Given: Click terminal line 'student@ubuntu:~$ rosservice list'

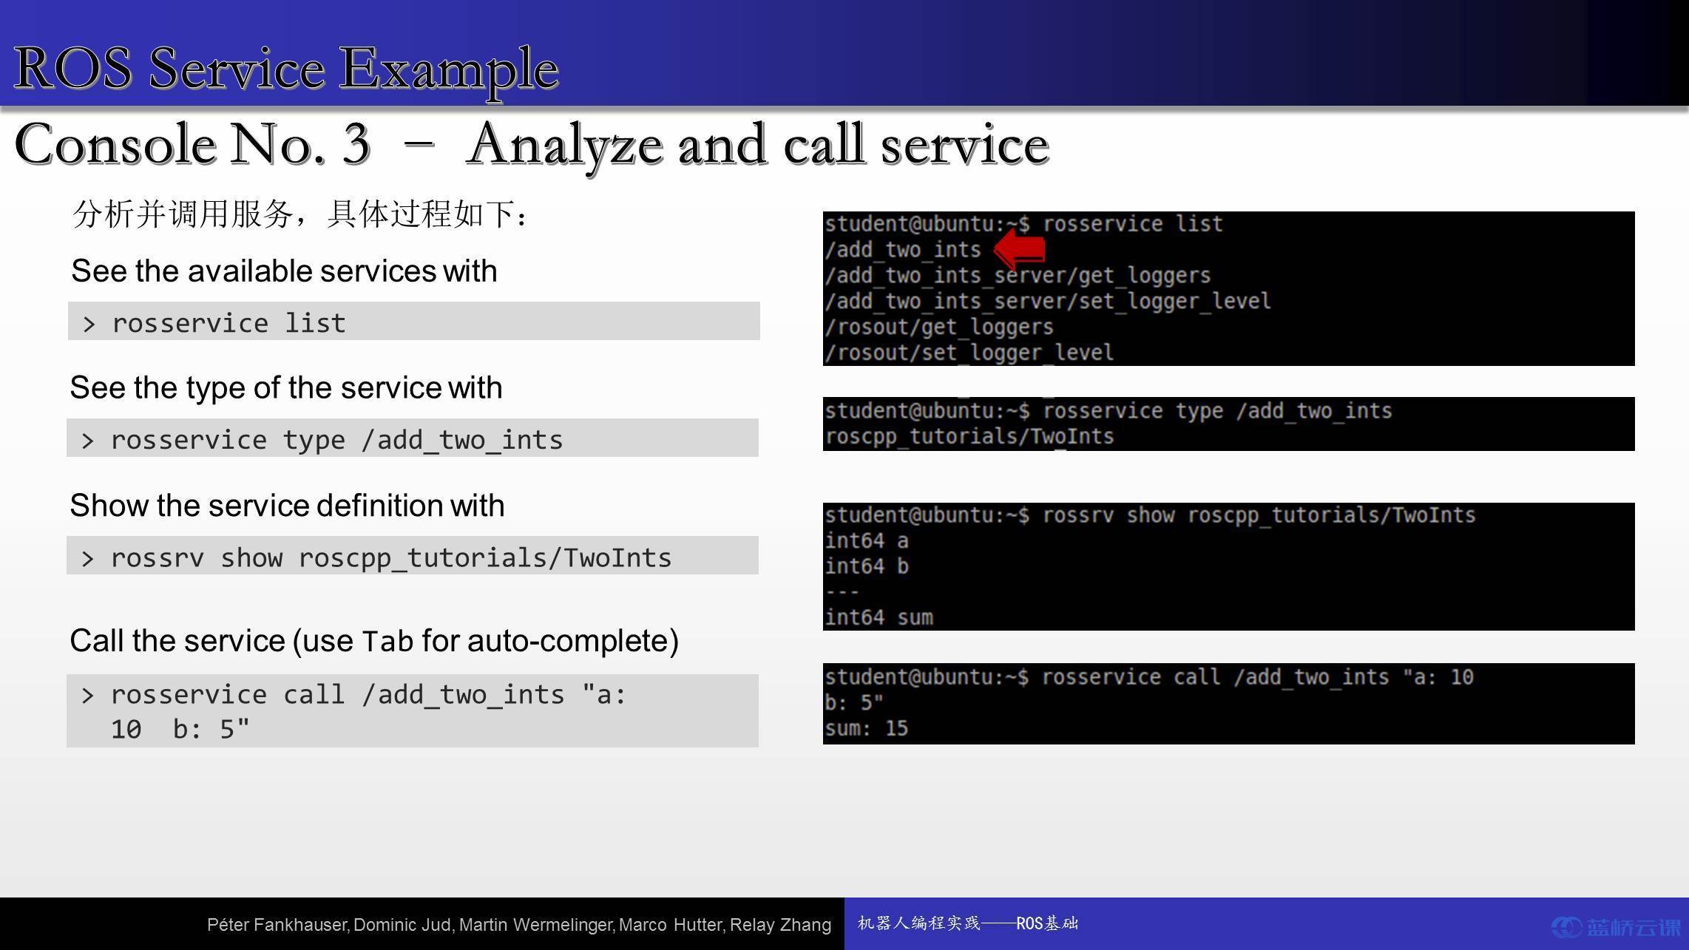Looking at the screenshot, I should tap(1023, 224).
